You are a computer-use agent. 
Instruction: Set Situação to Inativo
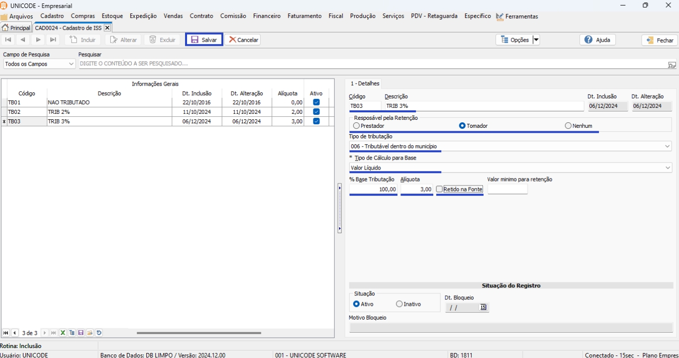pyautogui.click(x=399, y=304)
